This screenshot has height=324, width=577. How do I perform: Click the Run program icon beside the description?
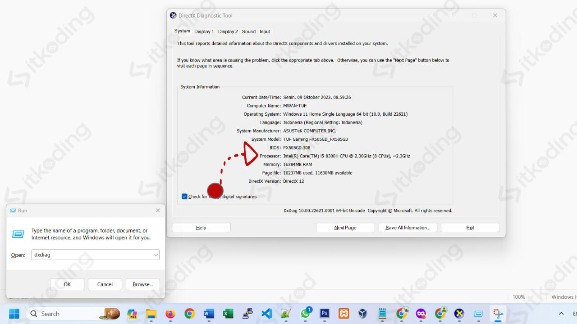18,234
